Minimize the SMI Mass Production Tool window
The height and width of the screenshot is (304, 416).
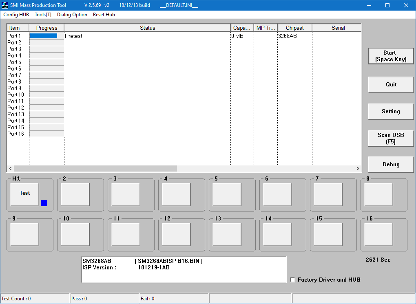coord(369,5)
